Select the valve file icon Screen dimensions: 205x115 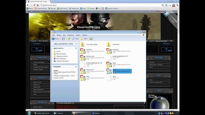pos(109,78)
